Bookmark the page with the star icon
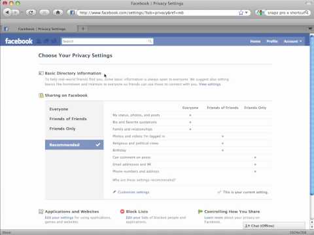This screenshot has width=314, height=235. click(241, 12)
